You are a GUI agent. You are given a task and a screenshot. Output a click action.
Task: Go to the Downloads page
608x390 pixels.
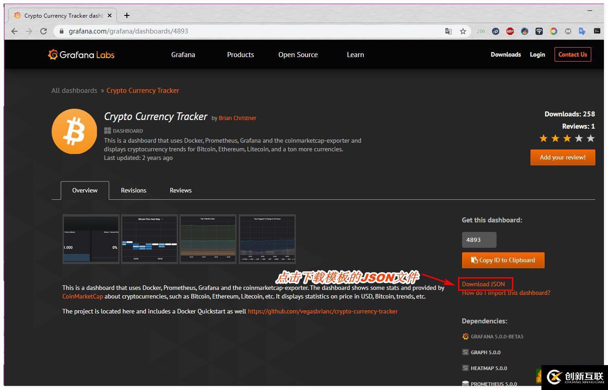pos(506,54)
